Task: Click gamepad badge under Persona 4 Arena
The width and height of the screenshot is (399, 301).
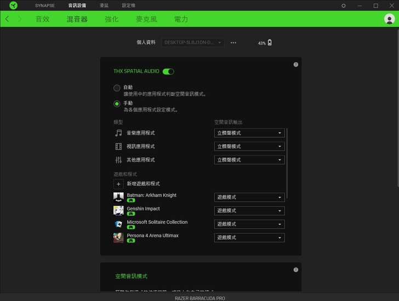Action: click(131, 241)
